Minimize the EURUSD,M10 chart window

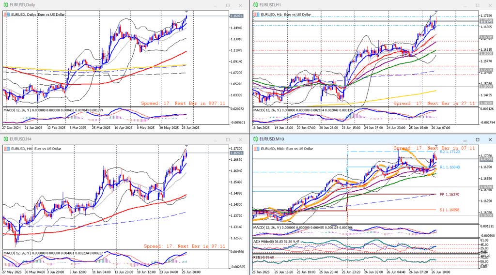(x=465, y=139)
